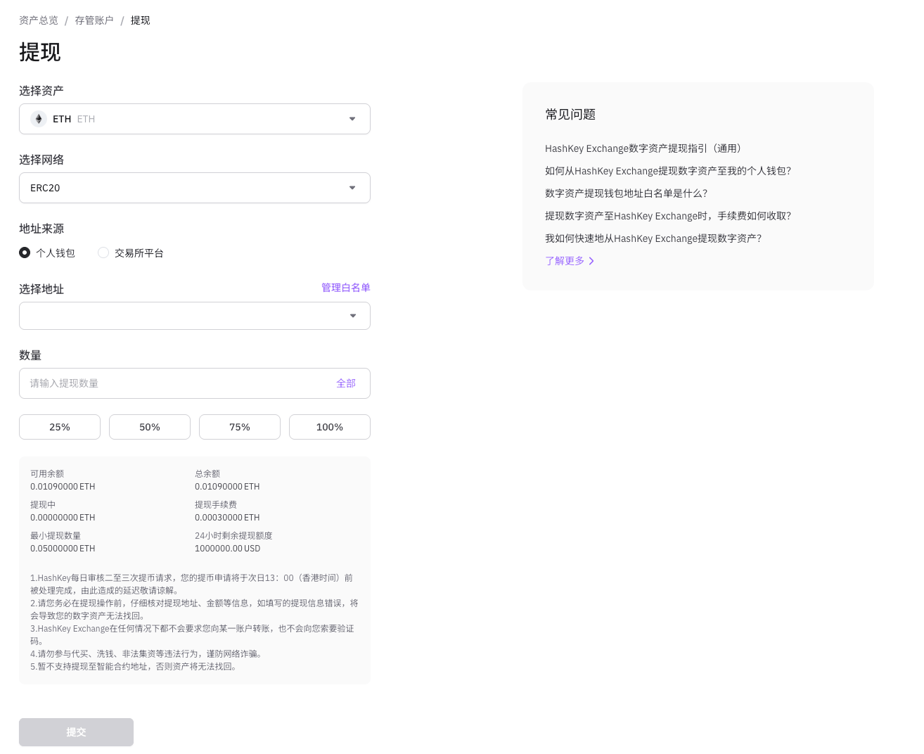Screen dimensions: 924x754
Task: Open the 选择地址 address dropdown
Action: point(195,316)
